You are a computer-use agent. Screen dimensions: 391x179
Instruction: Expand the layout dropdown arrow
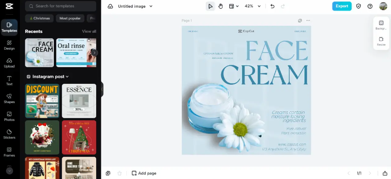pyautogui.click(x=237, y=6)
